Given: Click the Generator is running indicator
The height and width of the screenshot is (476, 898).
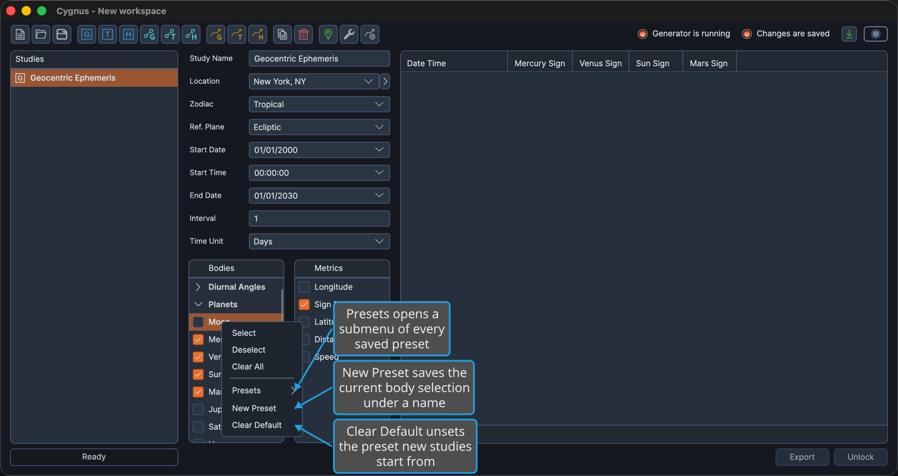Looking at the screenshot, I should [684, 34].
